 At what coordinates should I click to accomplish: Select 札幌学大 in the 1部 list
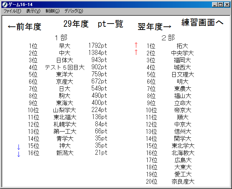[x=65, y=124]
